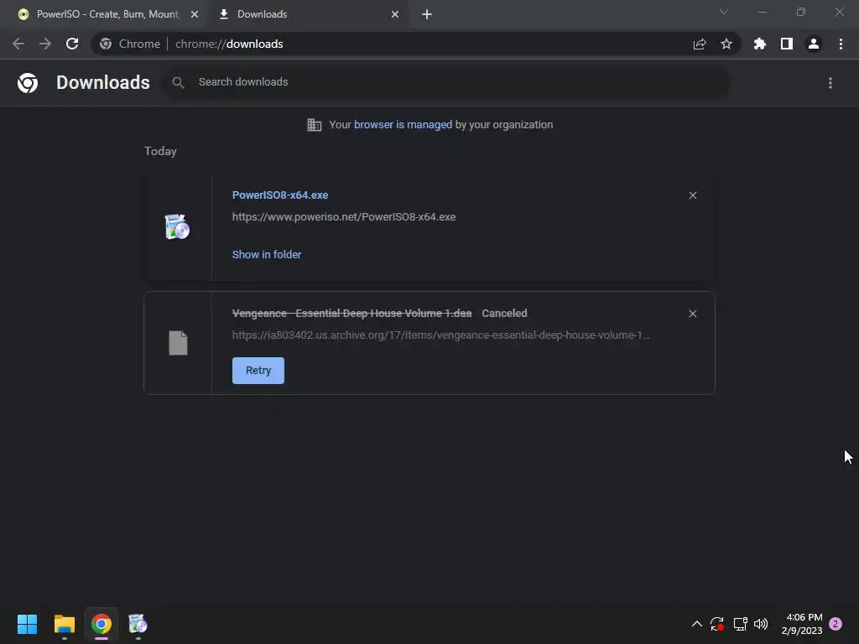859x644 pixels.
Task: Open the PowerISO setup taskbar icon
Action: [138, 624]
